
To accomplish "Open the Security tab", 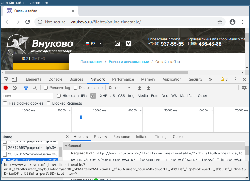I will pyautogui.click(x=196, y=79).
